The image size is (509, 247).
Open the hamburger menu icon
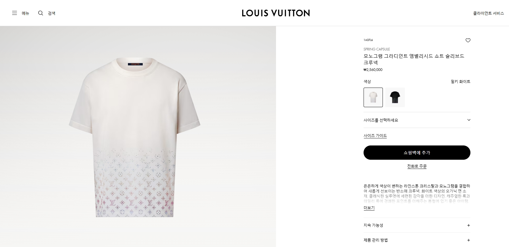pyautogui.click(x=15, y=13)
